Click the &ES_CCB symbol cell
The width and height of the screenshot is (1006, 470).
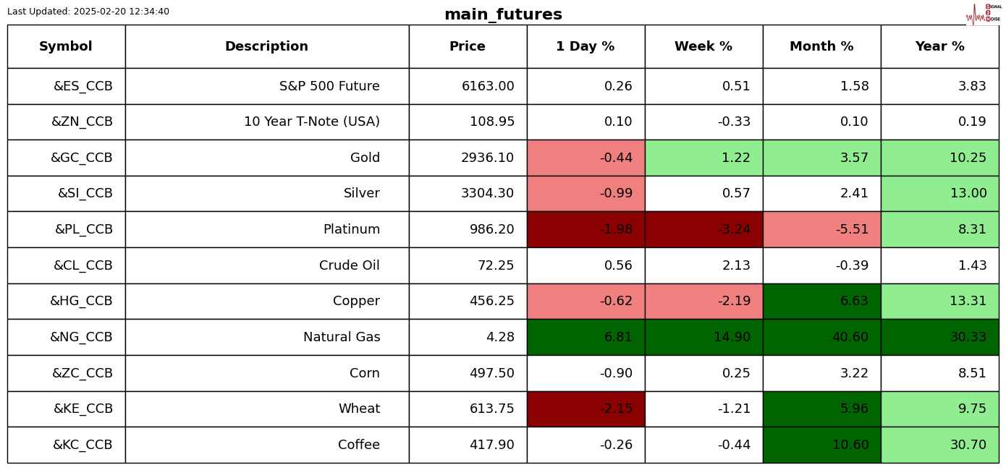[x=83, y=87]
